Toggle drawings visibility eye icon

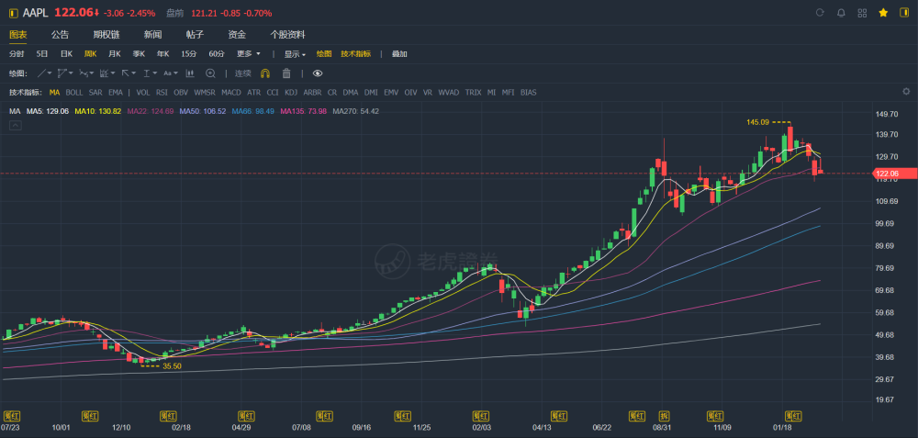[x=318, y=73]
